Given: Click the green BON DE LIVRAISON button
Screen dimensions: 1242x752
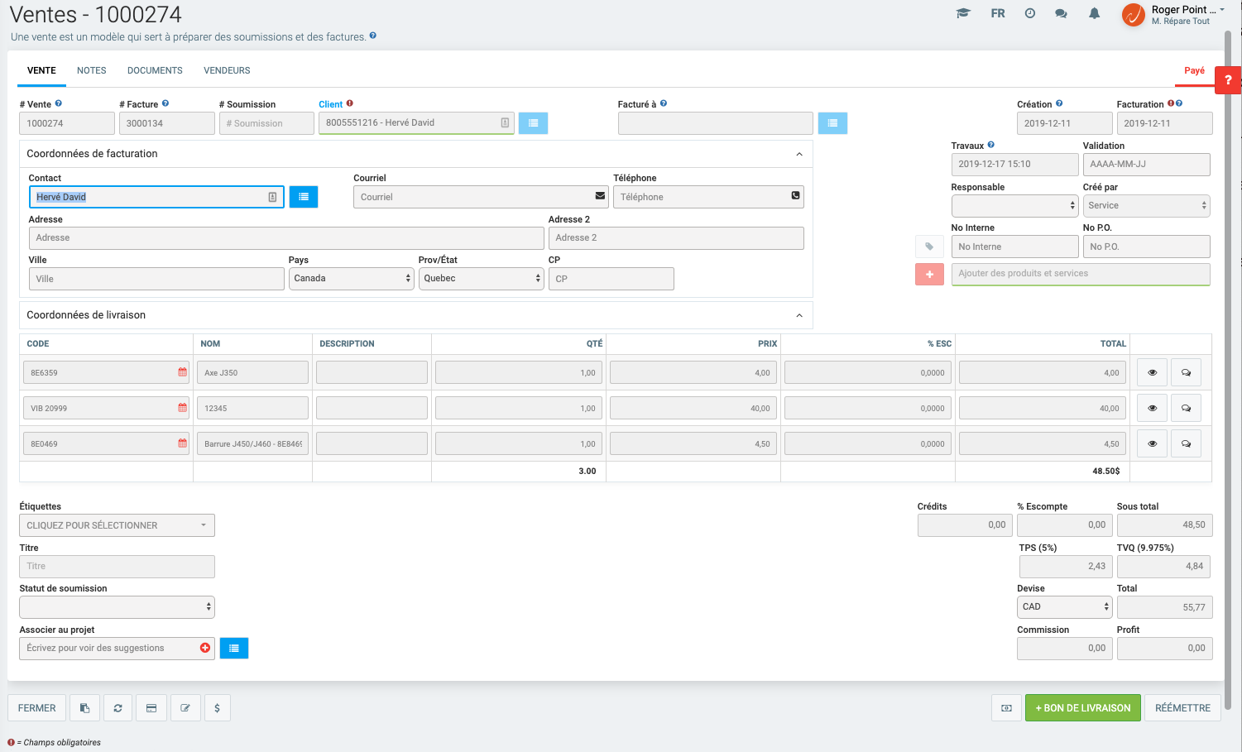Looking at the screenshot, I should click(x=1082, y=708).
